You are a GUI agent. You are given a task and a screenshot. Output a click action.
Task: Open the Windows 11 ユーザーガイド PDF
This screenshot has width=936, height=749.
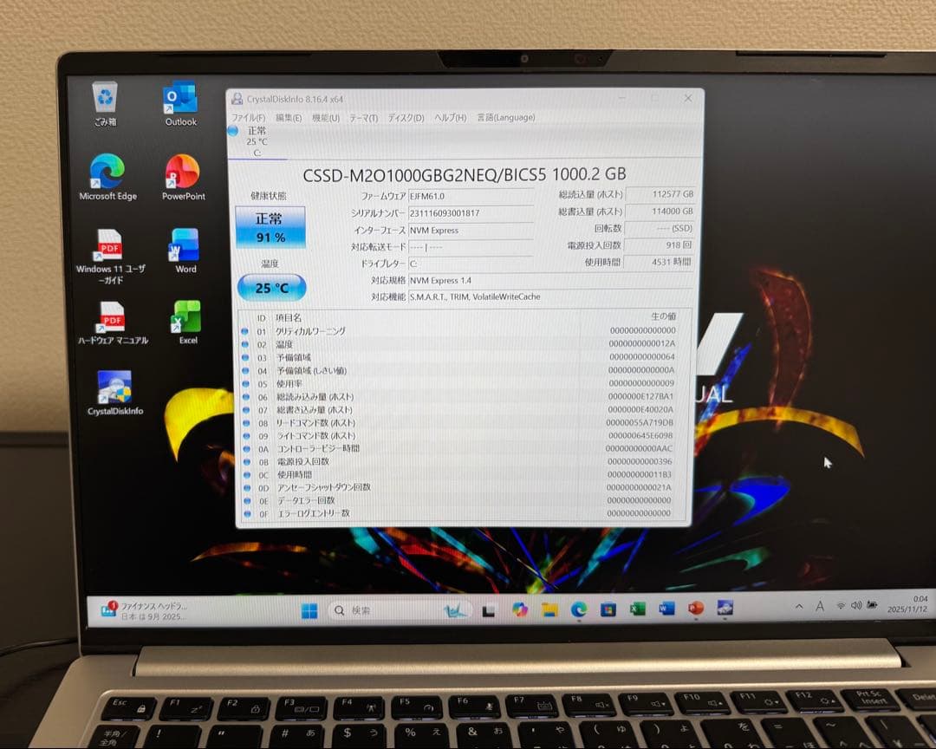click(107, 245)
